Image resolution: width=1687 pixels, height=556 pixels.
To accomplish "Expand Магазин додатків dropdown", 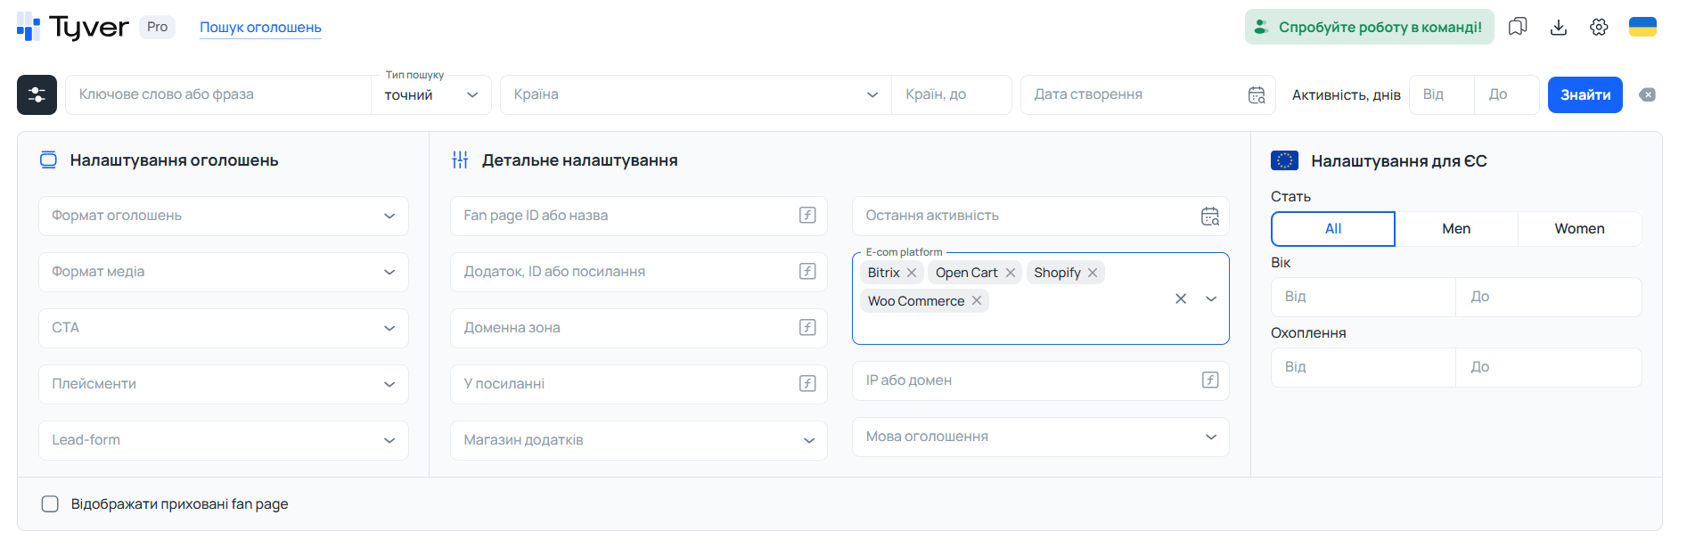I will (x=639, y=440).
